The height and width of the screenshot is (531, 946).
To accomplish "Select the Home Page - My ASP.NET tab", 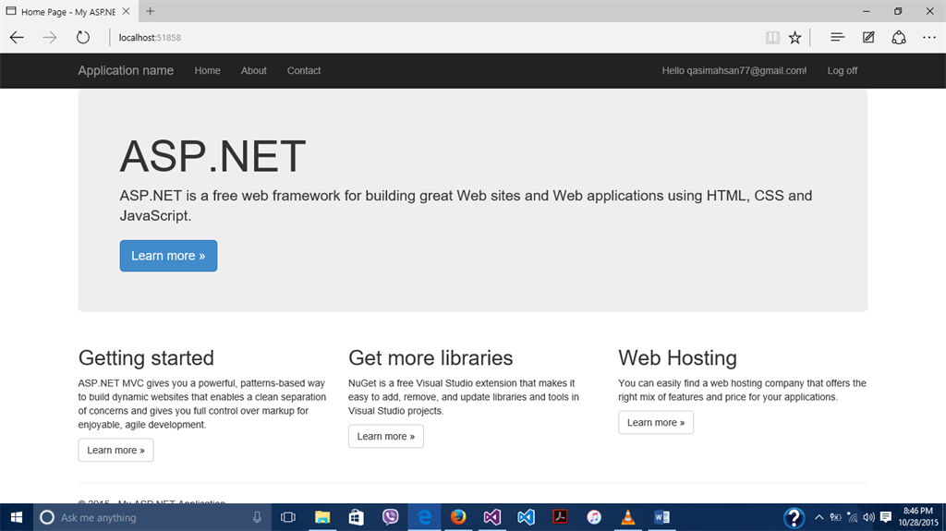I will (x=67, y=11).
